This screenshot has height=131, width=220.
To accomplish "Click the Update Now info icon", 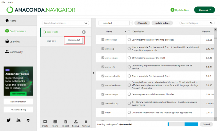I will point(172,10).
